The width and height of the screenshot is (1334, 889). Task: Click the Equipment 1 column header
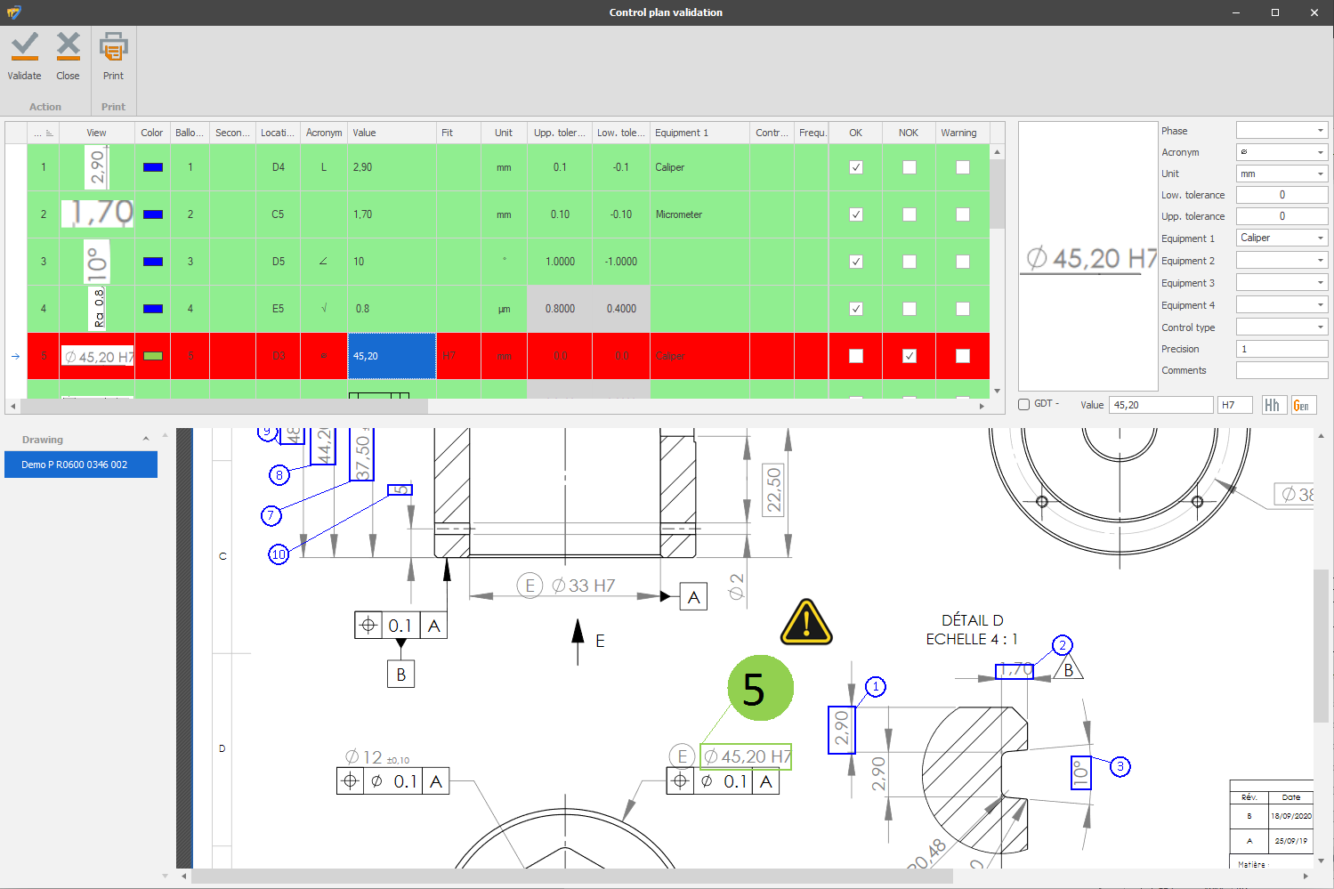(699, 133)
